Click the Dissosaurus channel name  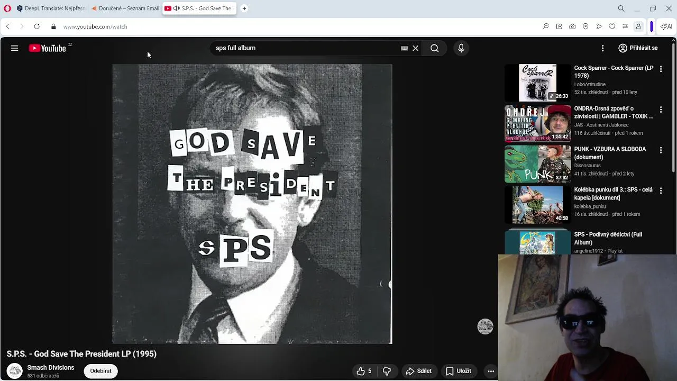[x=587, y=166]
